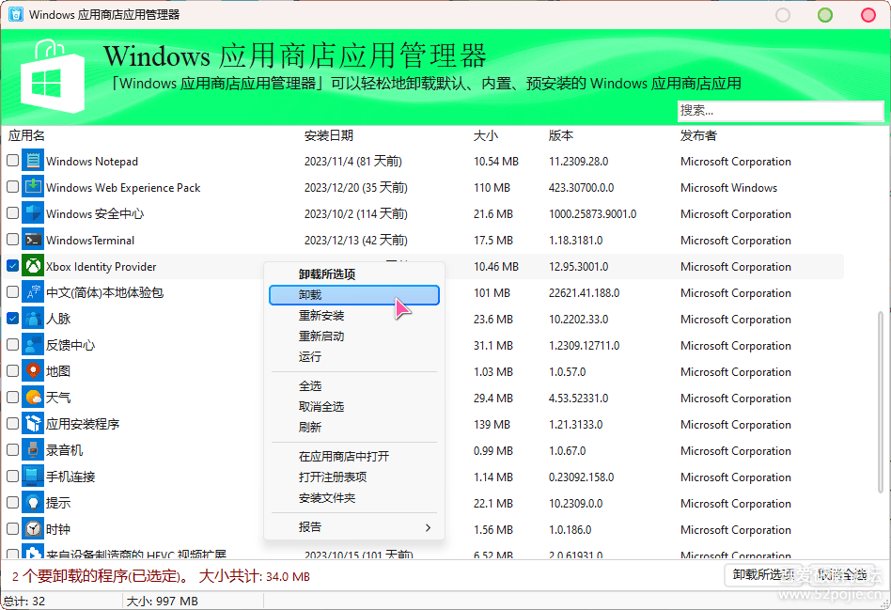Click the 中文(简体)本地体验包 icon
The height and width of the screenshot is (610, 891).
(33, 292)
